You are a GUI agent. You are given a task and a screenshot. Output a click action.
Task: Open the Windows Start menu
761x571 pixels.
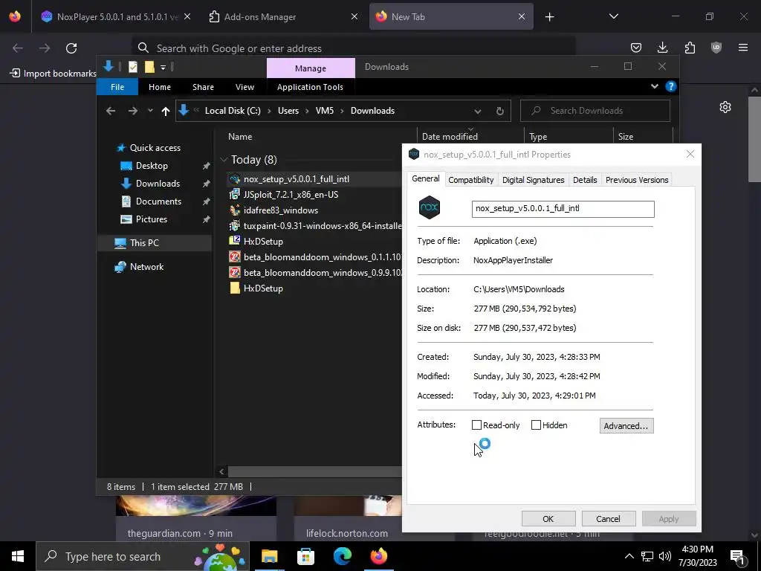18,556
